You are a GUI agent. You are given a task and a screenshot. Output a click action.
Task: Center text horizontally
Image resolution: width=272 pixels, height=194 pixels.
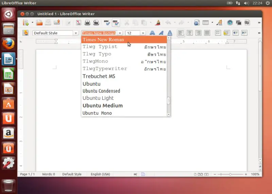[190, 33]
